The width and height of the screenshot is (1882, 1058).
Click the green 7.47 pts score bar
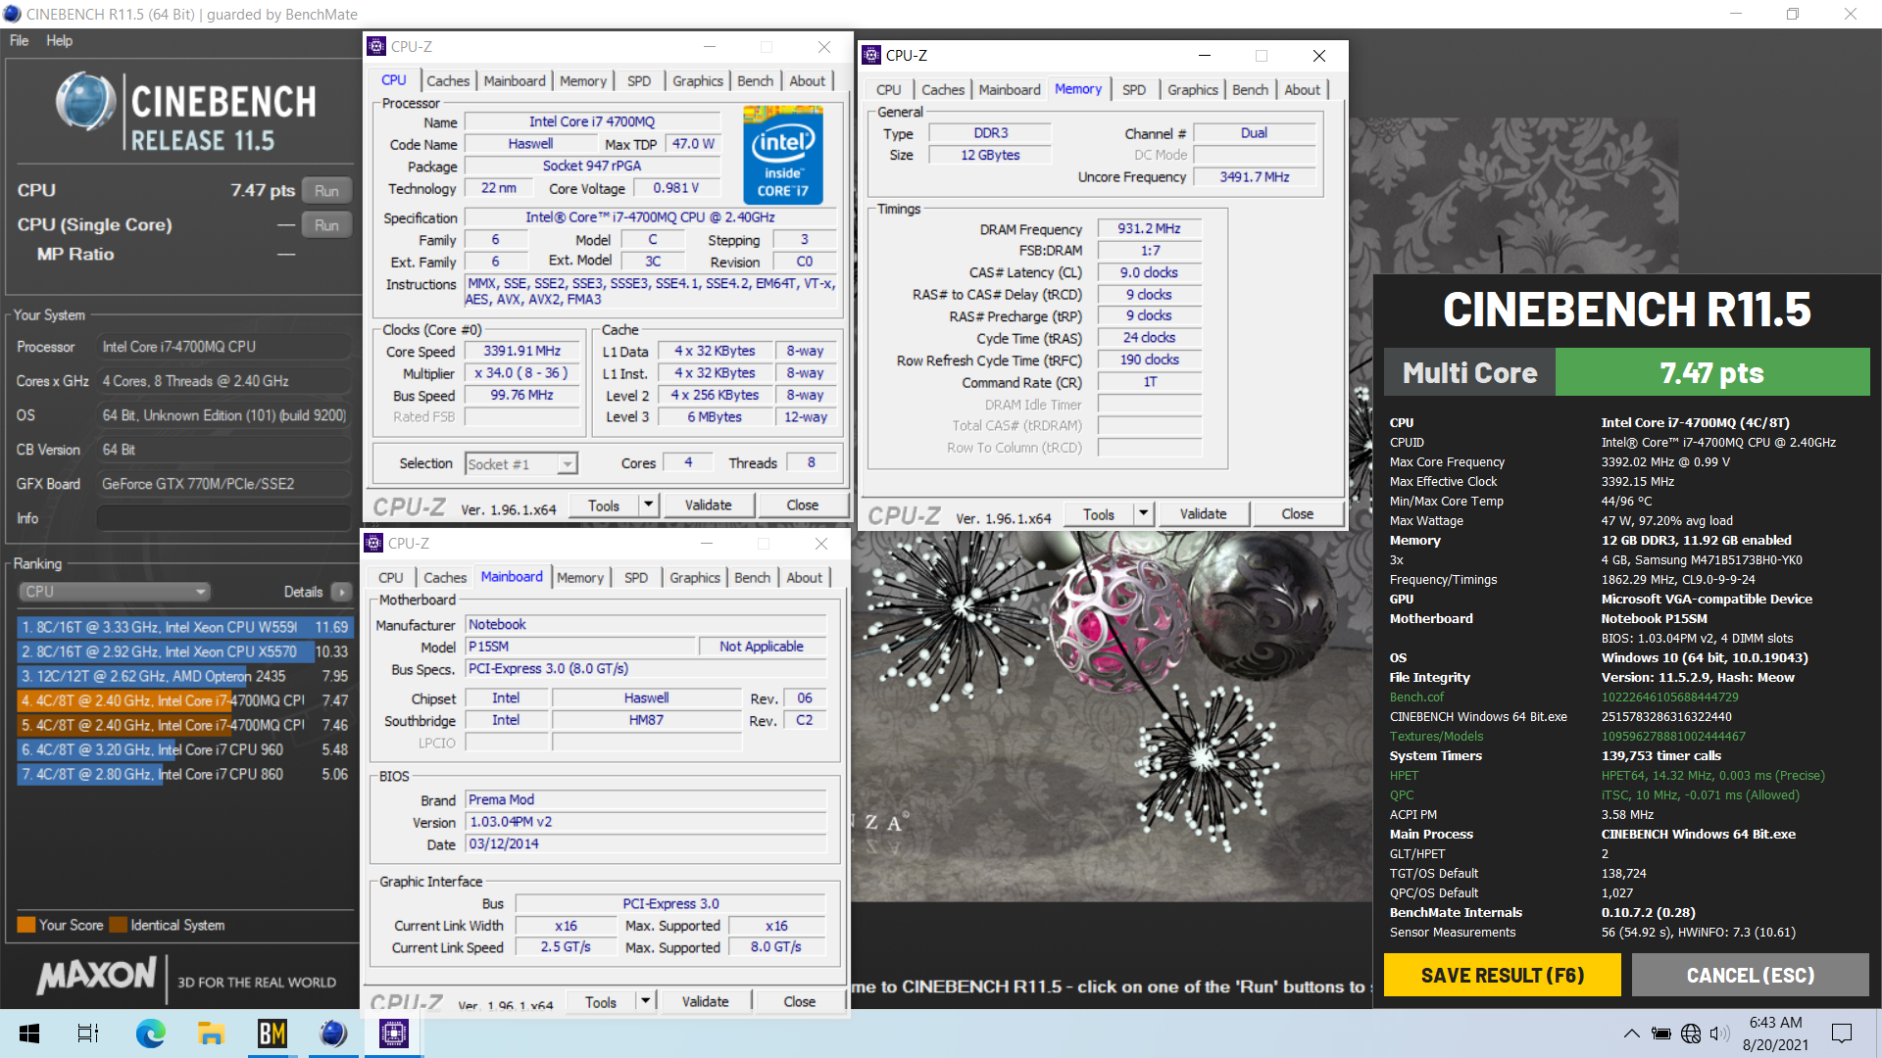coord(1711,373)
